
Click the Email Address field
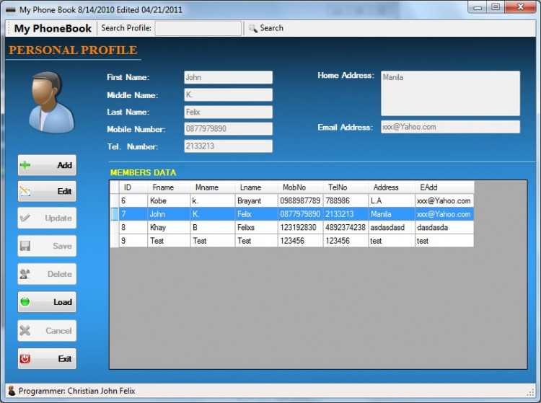pos(450,126)
